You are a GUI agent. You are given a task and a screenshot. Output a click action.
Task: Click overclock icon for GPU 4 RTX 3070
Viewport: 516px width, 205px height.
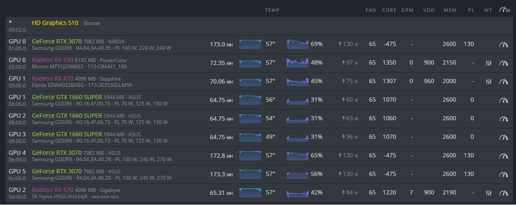pyautogui.click(x=503, y=156)
